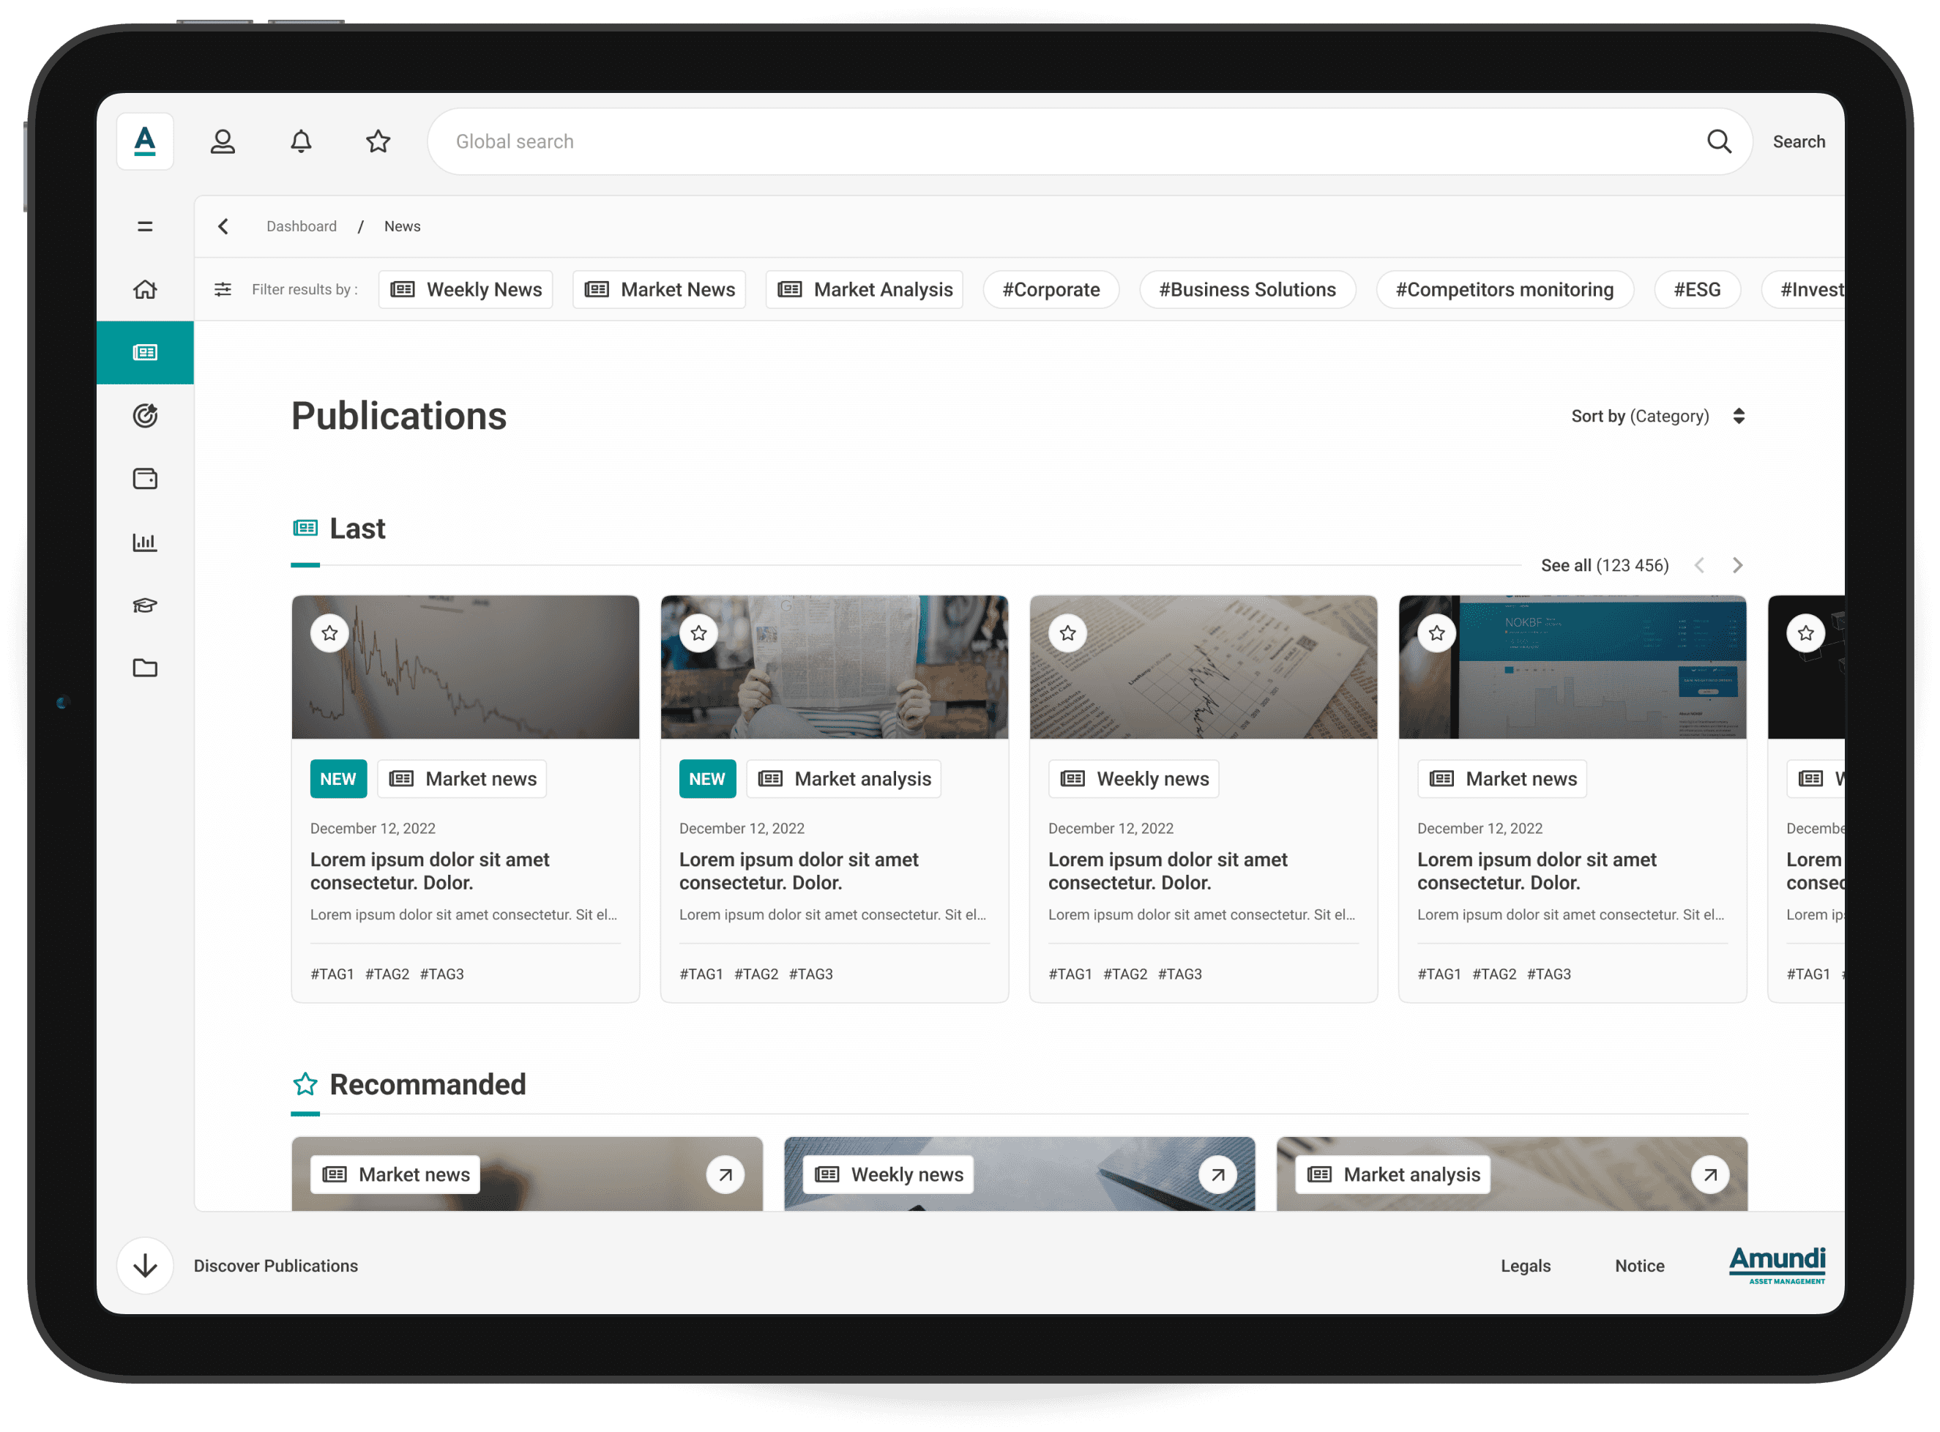This screenshot has width=1940, height=1432.
Task: Toggle the #Corporate filter tag
Action: [x=1051, y=289]
